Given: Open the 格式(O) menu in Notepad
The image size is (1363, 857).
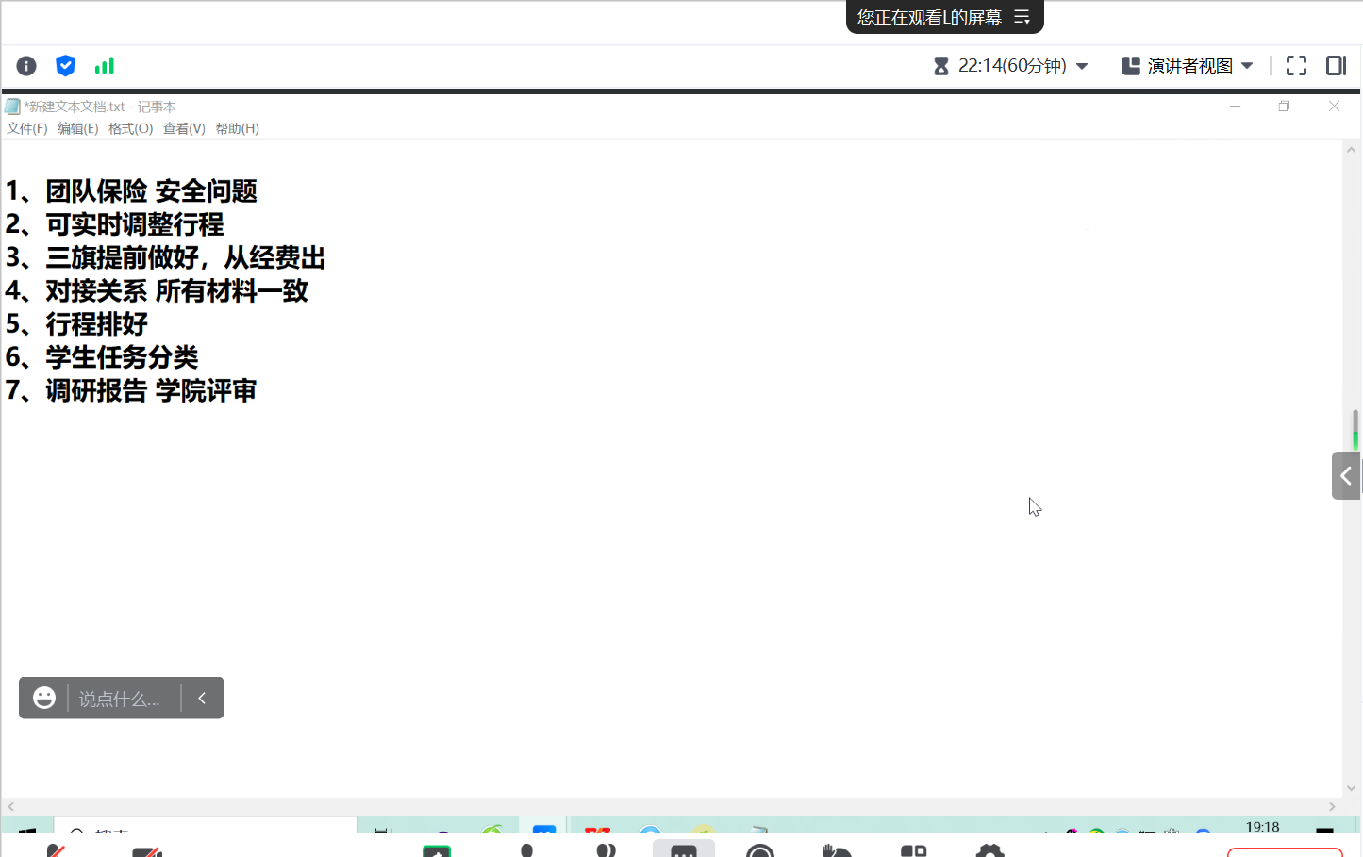Looking at the screenshot, I should (129, 128).
